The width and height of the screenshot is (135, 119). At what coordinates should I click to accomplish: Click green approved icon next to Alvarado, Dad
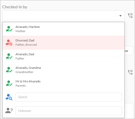pos(9,56)
